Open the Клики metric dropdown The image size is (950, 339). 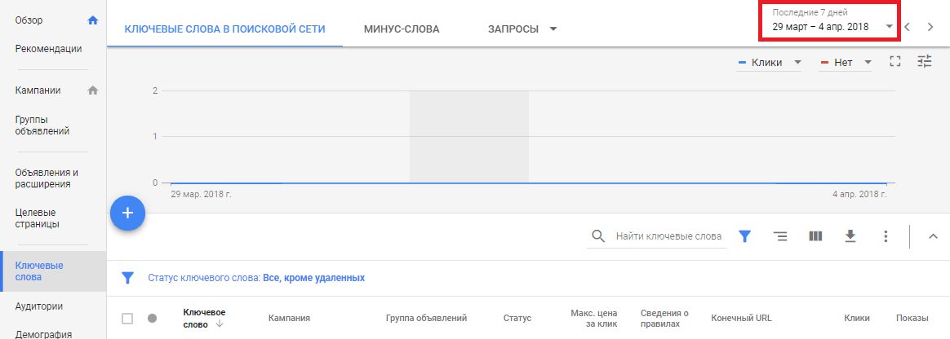769,63
